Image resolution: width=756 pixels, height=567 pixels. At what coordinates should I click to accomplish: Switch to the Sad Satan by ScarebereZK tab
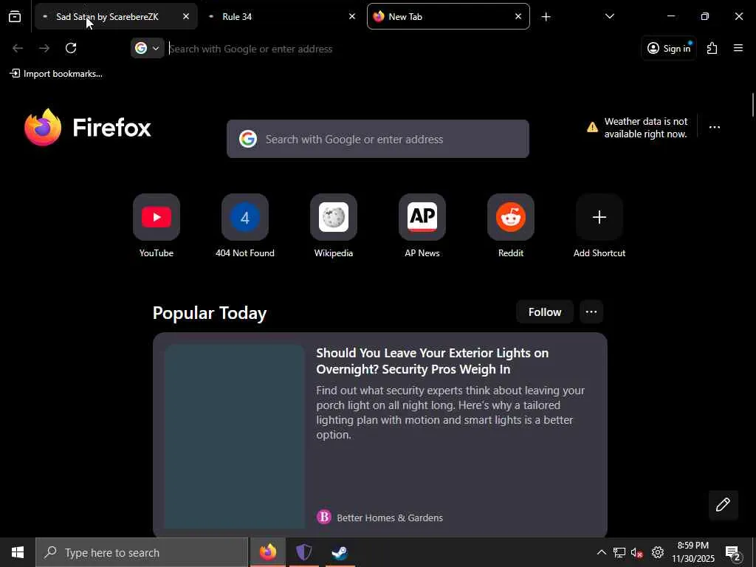click(x=116, y=16)
